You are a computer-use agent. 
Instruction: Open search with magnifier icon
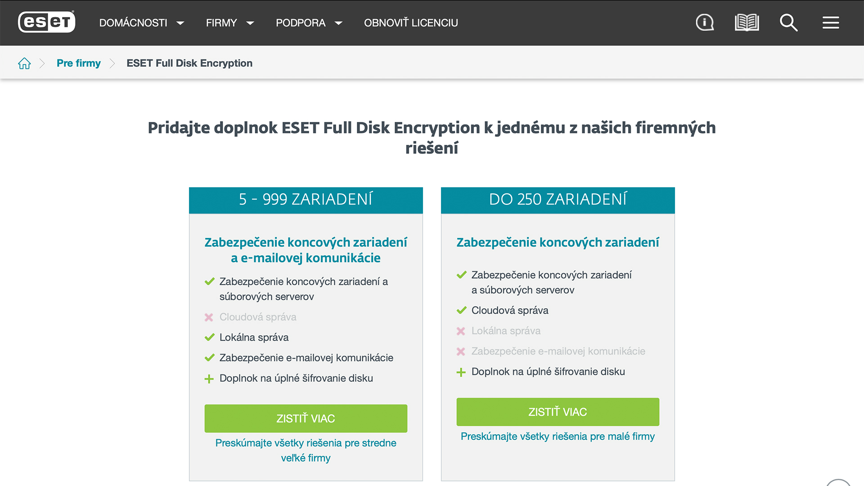coord(788,22)
